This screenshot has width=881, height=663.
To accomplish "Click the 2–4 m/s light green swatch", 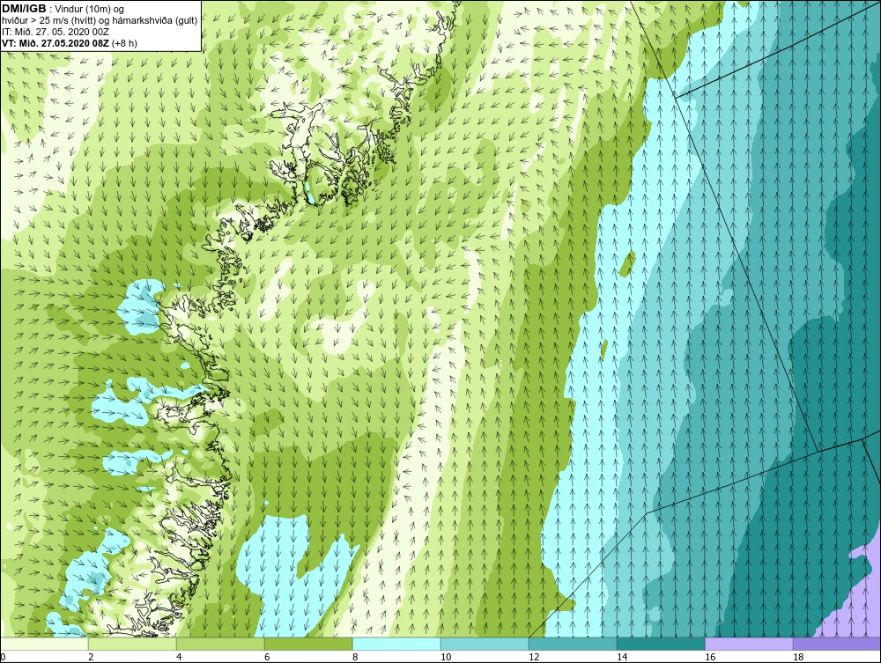I will click(x=132, y=644).
